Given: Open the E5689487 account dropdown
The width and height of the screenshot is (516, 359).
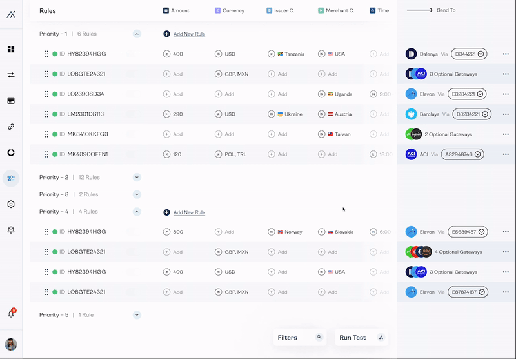Looking at the screenshot, I should [468, 232].
